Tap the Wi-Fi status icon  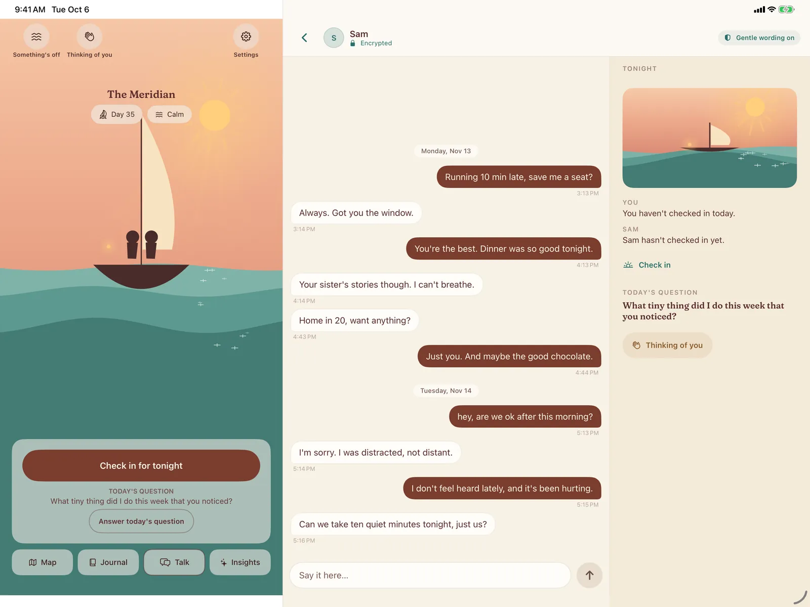pos(772,10)
